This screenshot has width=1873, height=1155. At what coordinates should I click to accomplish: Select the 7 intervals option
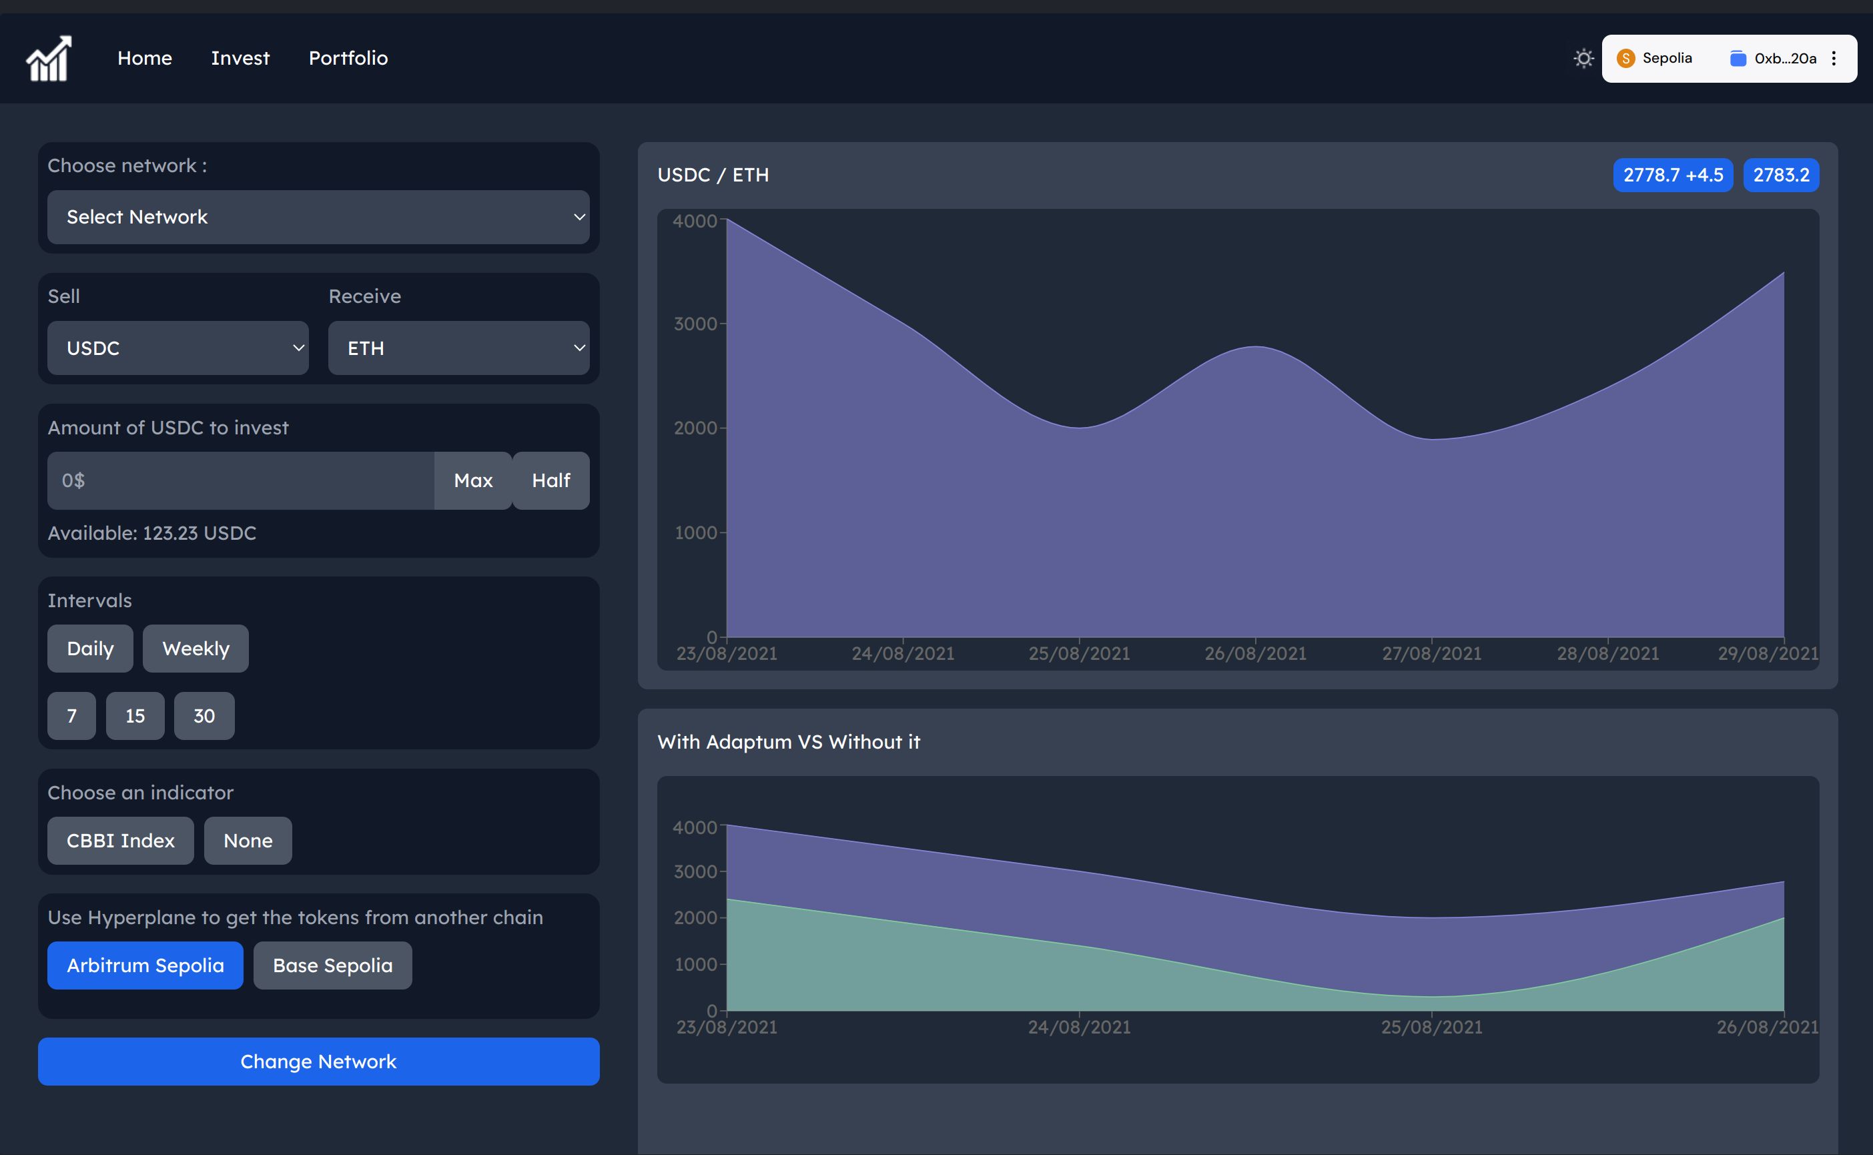72,716
